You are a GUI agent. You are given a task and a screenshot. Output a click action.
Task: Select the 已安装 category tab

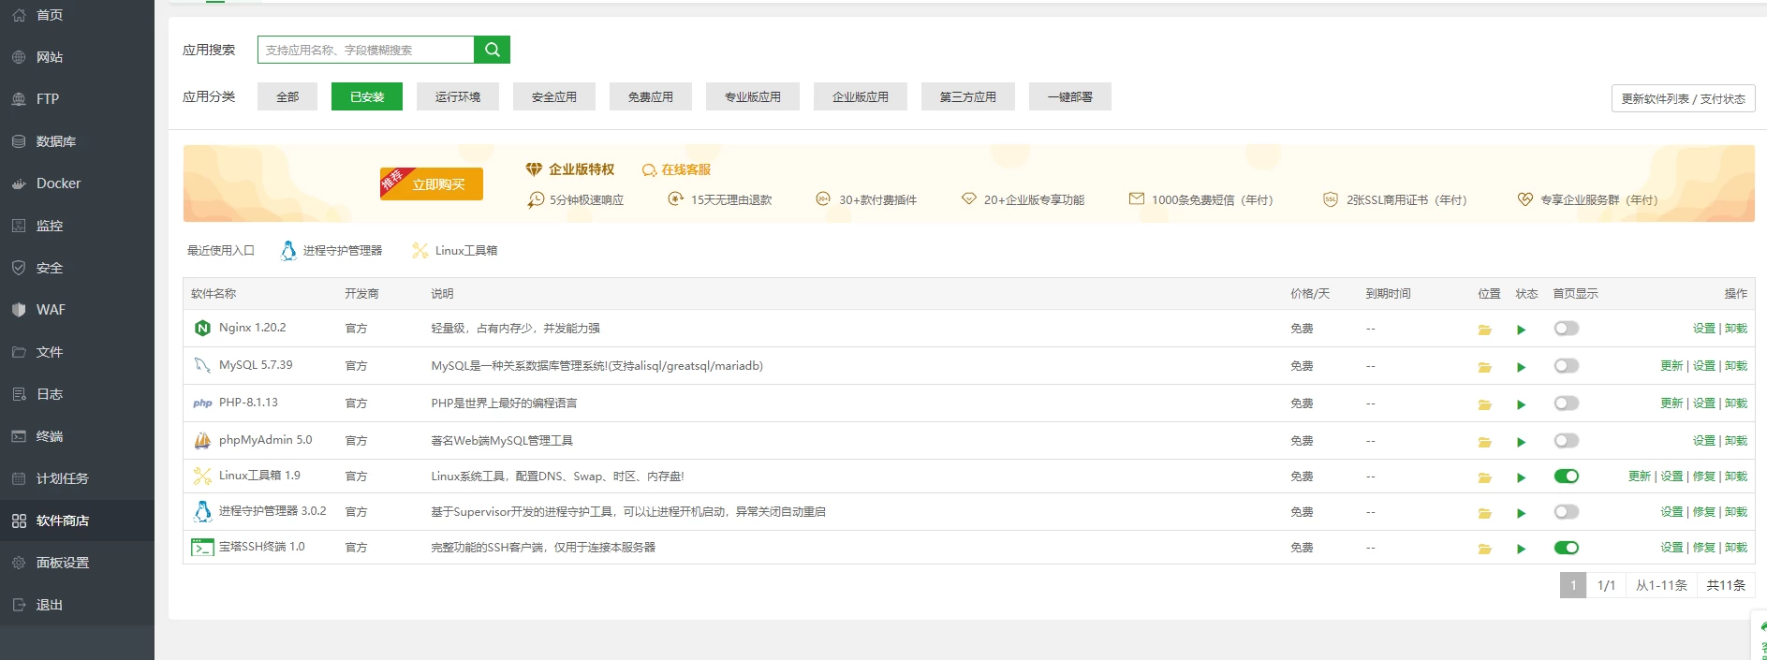[367, 96]
